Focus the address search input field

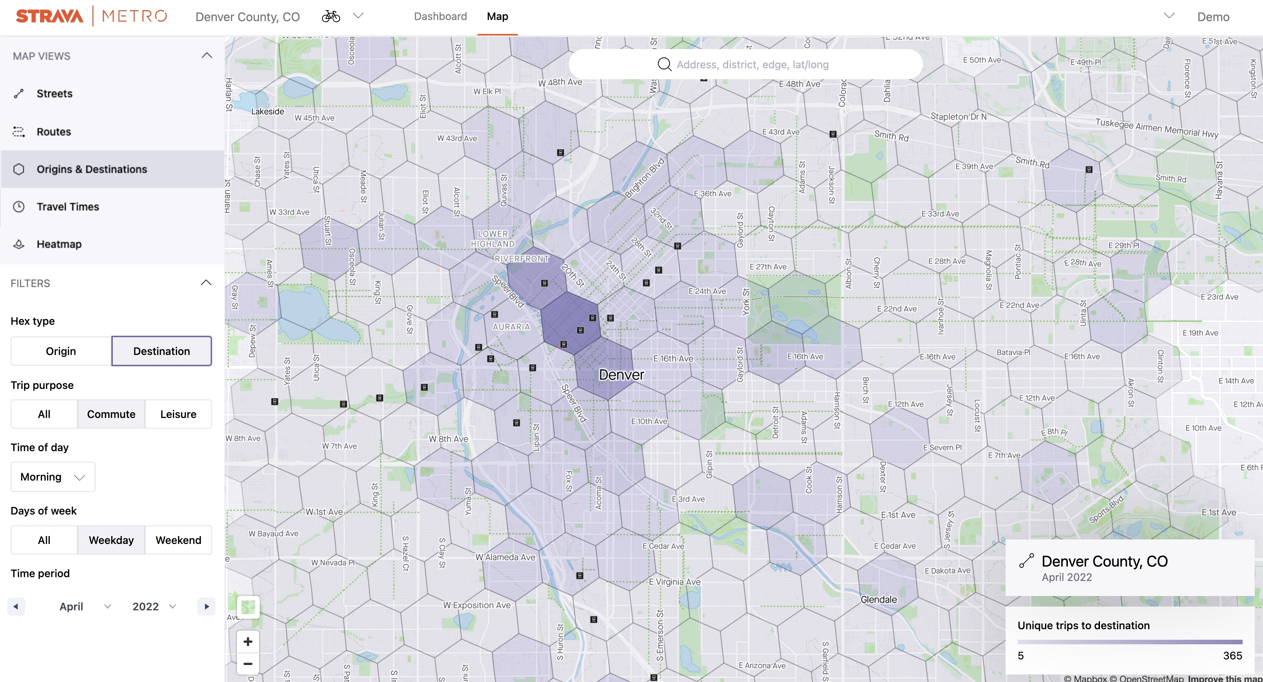tap(745, 64)
